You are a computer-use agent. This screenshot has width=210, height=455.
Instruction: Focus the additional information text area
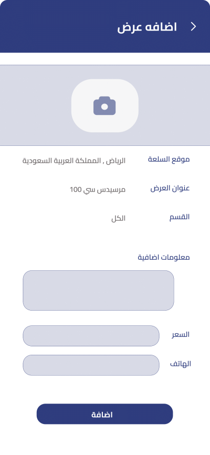tap(99, 290)
